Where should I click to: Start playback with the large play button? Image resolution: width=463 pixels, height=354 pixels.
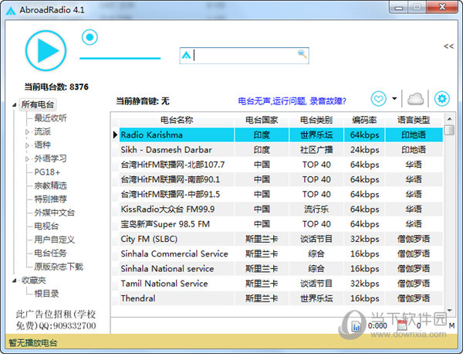[x=46, y=50]
